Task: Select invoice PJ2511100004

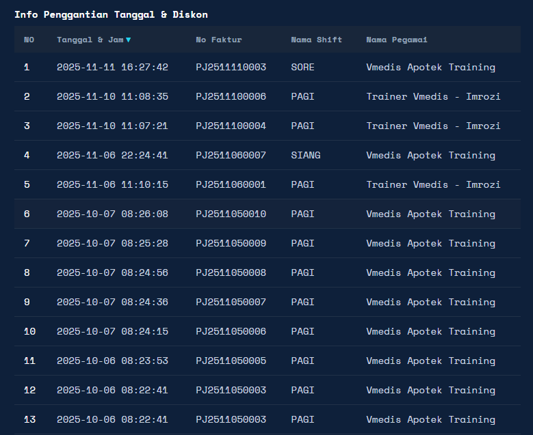Action: (x=231, y=126)
